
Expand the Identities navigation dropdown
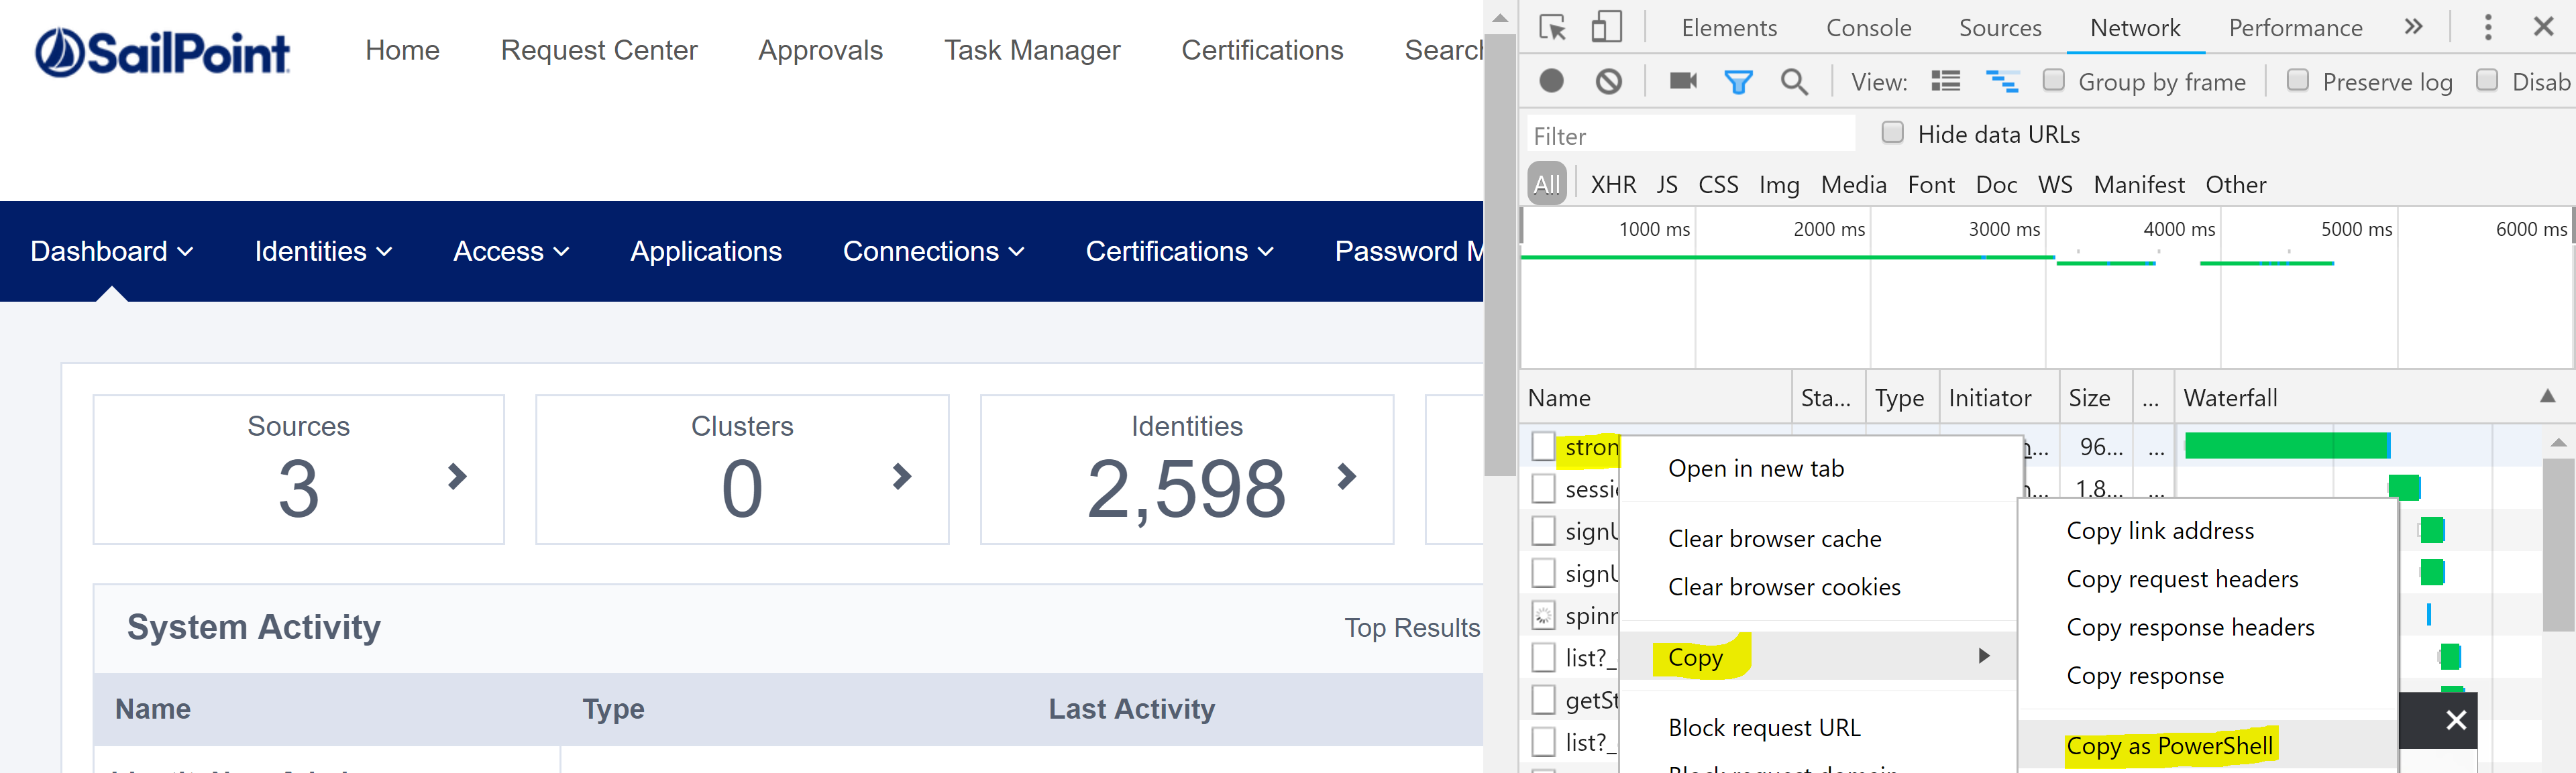pyautogui.click(x=322, y=251)
